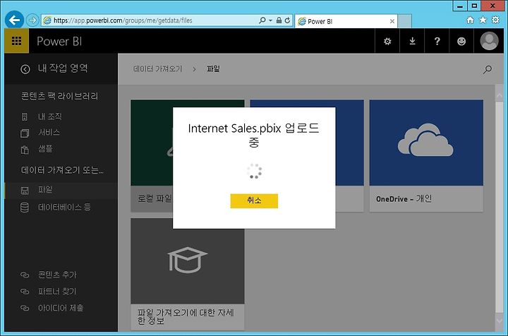Collapse navigation with the back arrow next to 내 작업 영역
Screen dimensions: 508x336
(25, 69)
